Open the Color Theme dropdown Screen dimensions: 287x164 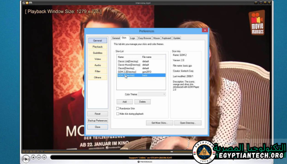coord(152,94)
